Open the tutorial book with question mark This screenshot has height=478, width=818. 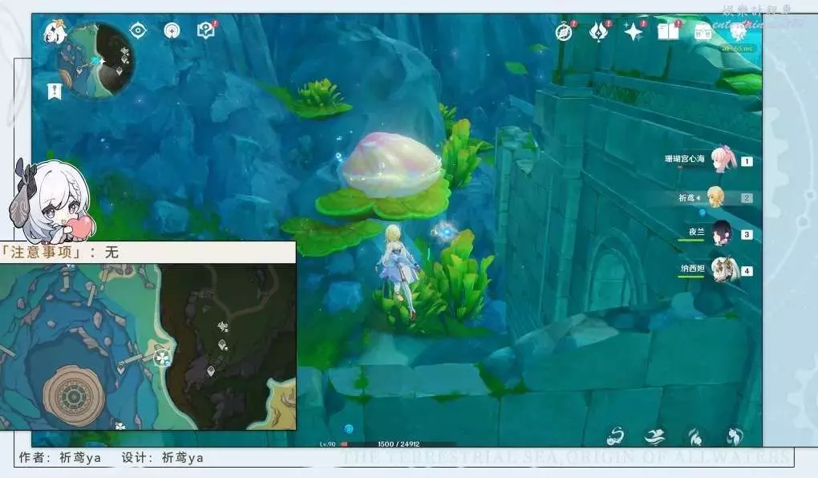[x=205, y=31]
